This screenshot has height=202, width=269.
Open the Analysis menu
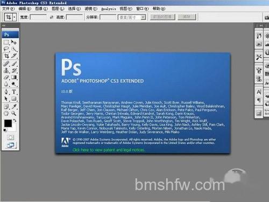pyautogui.click(x=109, y=9)
